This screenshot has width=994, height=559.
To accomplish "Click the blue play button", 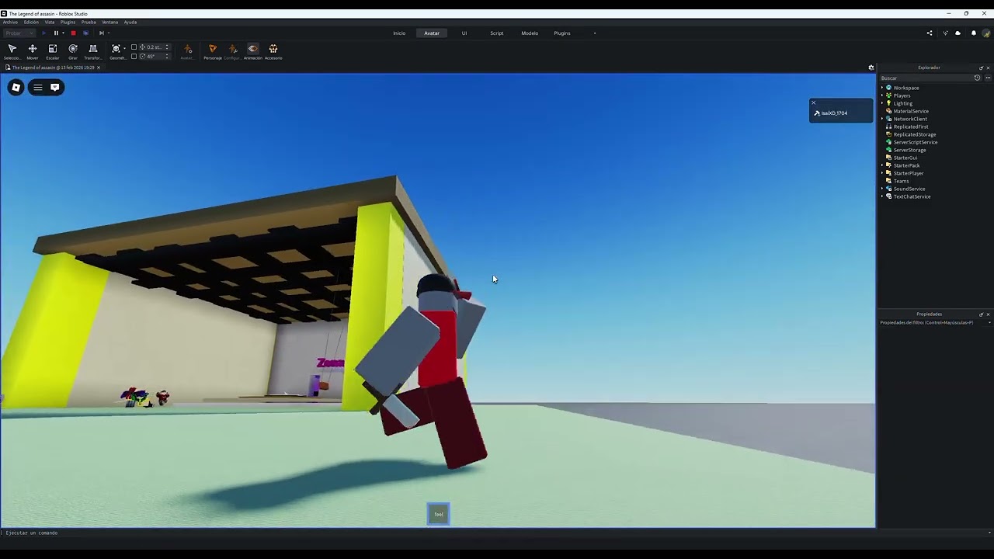I will click(43, 33).
